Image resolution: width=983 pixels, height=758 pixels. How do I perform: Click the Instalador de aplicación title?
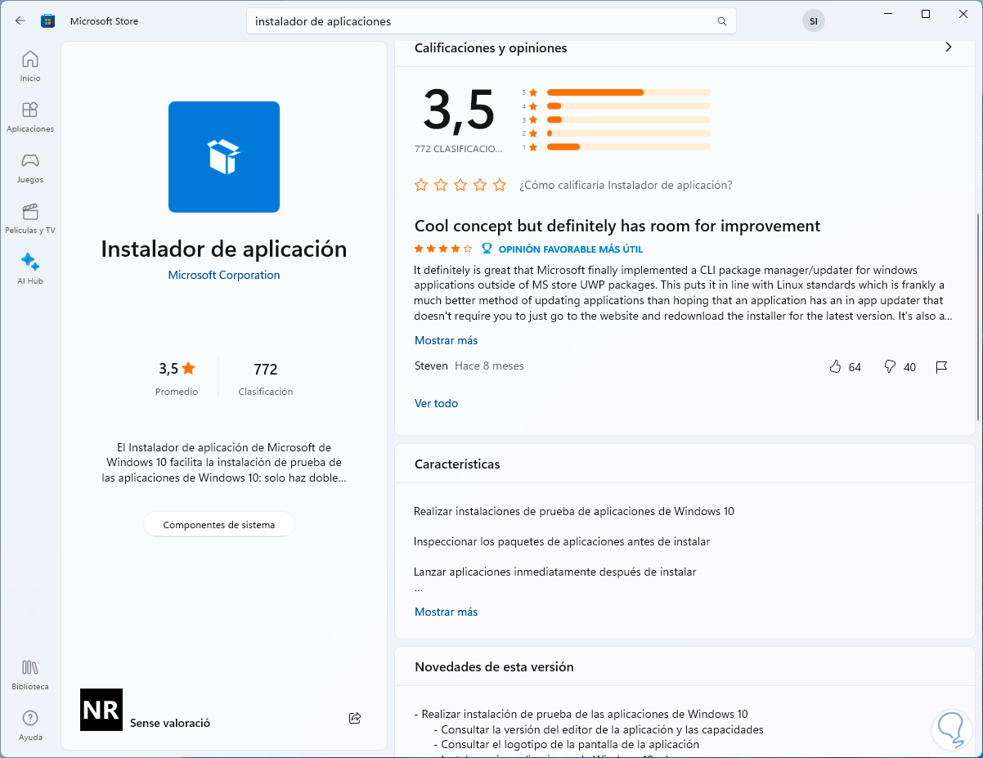224,249
